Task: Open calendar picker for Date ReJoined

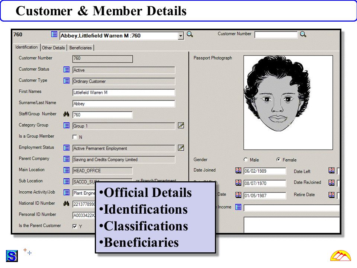Action: pos(331,182)
